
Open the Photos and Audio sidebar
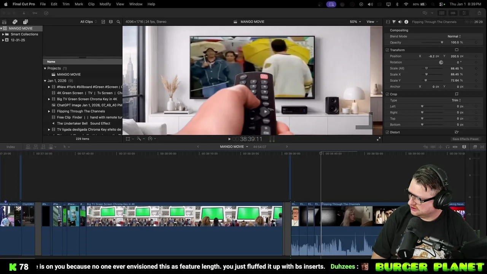pyautogui.click(x=15, y=22)
